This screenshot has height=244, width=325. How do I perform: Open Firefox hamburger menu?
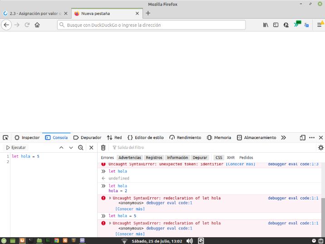[319, 25]
